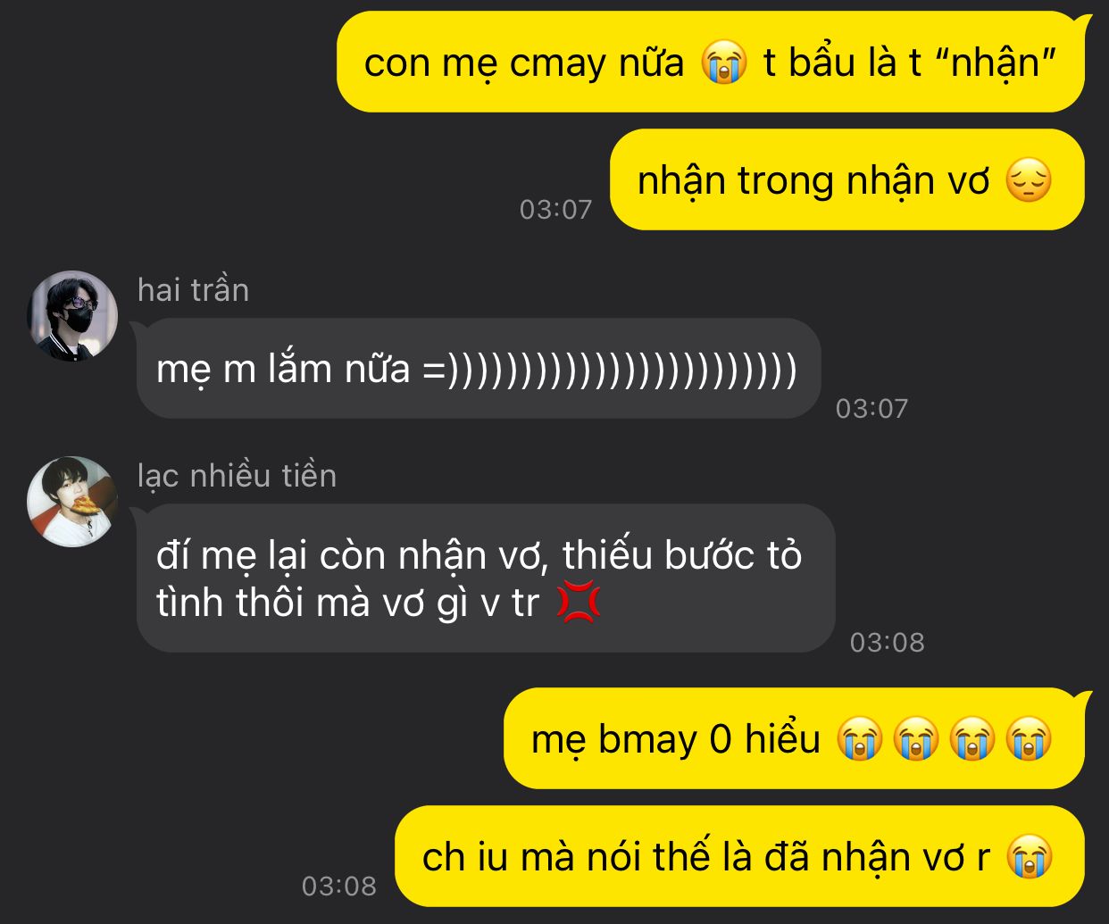Tap the 03:08 timestamp next to gray message
The width and height of the screenshot is (1109, 924).
pyautogui.click(x=887, y=643)
